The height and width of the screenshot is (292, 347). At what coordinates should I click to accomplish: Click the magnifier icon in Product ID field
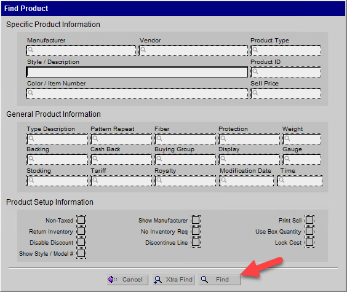click(255, 71)
